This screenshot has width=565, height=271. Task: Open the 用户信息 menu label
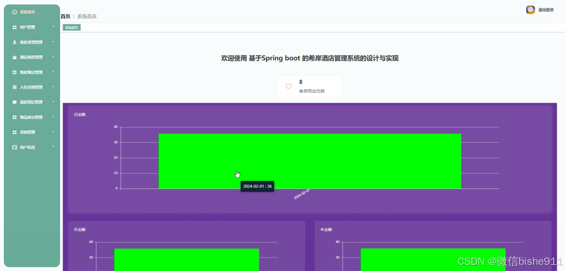[27, 147]
